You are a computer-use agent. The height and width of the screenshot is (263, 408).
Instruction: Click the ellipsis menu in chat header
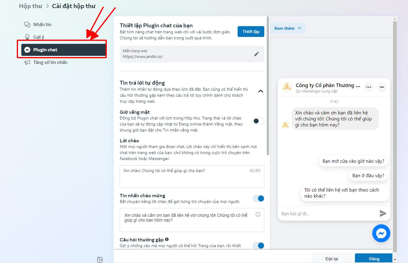[368, 87]
